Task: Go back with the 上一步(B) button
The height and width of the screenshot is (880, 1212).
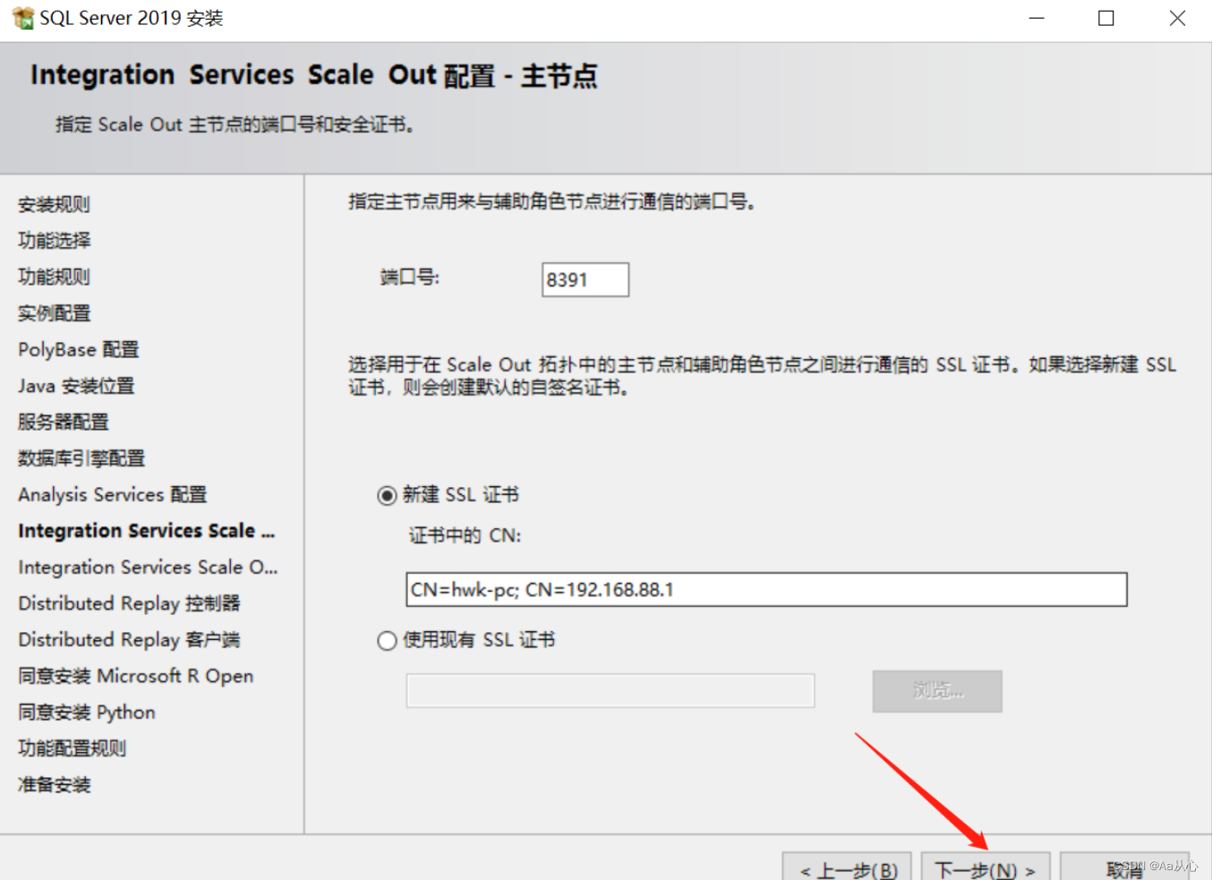Action: 847,867
